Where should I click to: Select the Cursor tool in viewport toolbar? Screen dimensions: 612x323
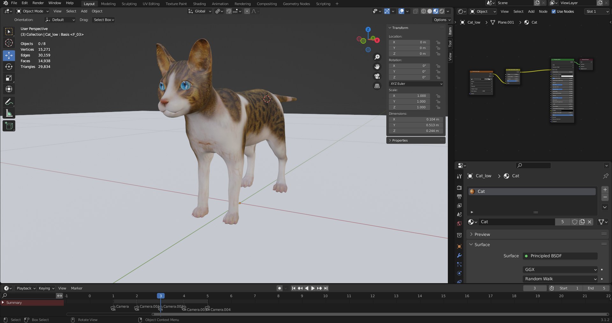click(9, 43)
